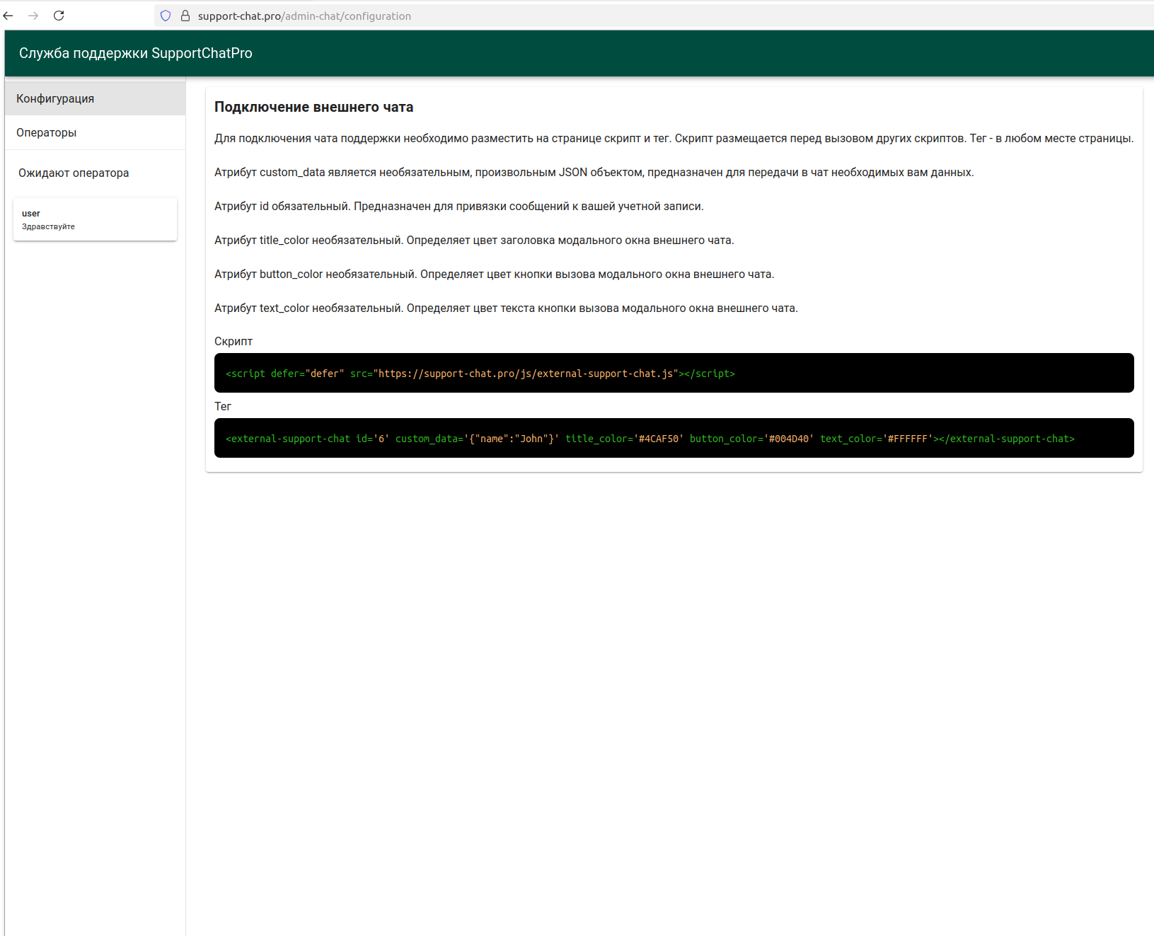Click the Подключение внешнего чата heading
Screen dimensions: 1154x936
(x=313, y=107)
